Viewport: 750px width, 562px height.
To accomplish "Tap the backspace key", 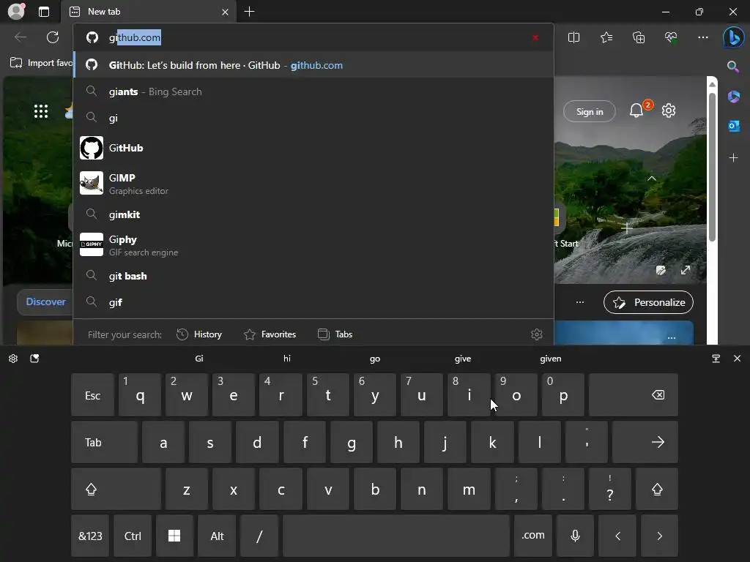I will (634, 395).
